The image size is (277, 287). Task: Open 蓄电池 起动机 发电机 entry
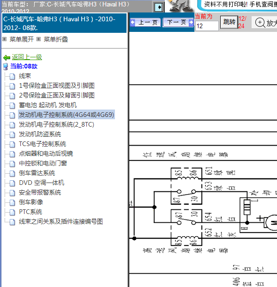click(48, 105)
